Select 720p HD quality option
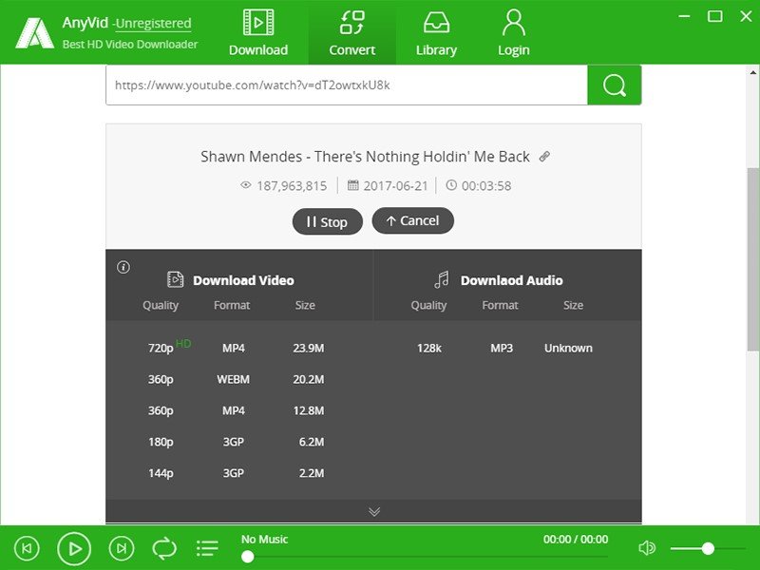Image resolution: width=760 pixels, height=570 pixels. tap(239, 348)
